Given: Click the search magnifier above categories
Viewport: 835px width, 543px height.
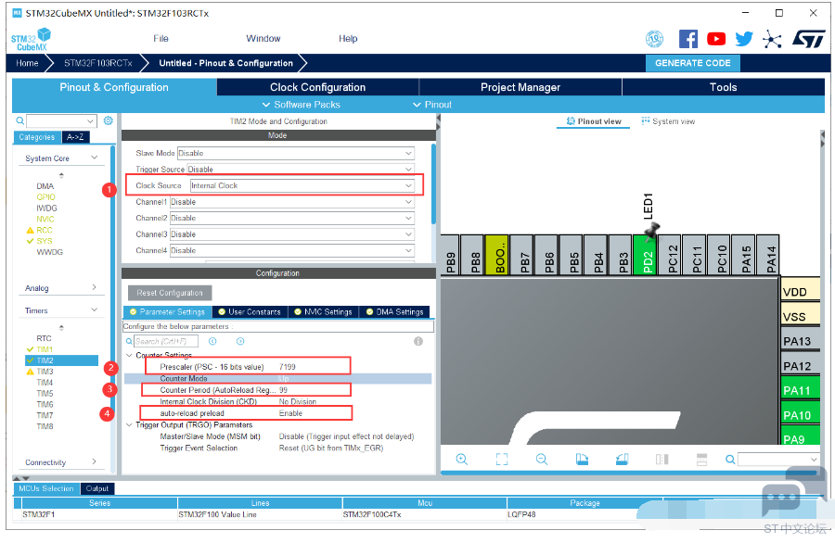Looking at the screenshot, I should pos(20,120).
